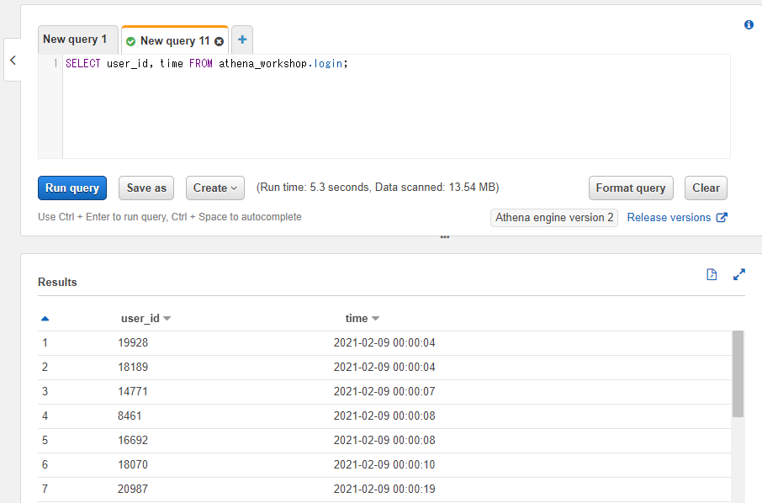Screen dimensions: 762x503
Task: Open the info panel in top right corner
Action: click(749, 24)
